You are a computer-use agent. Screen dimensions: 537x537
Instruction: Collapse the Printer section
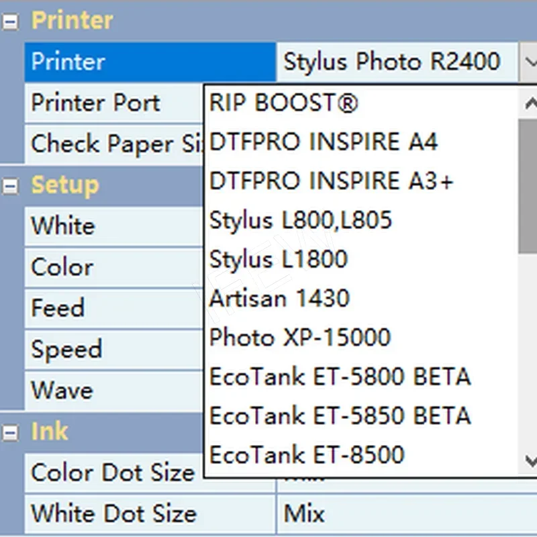(x=10, y=21)
